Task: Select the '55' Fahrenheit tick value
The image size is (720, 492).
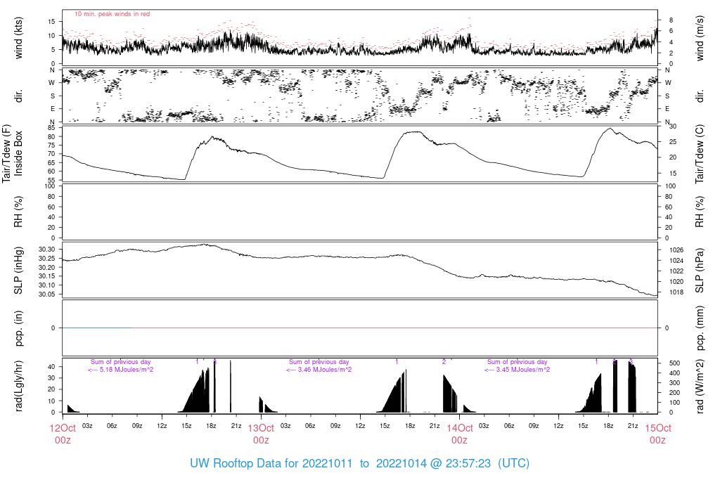Action: coord(51,181)
